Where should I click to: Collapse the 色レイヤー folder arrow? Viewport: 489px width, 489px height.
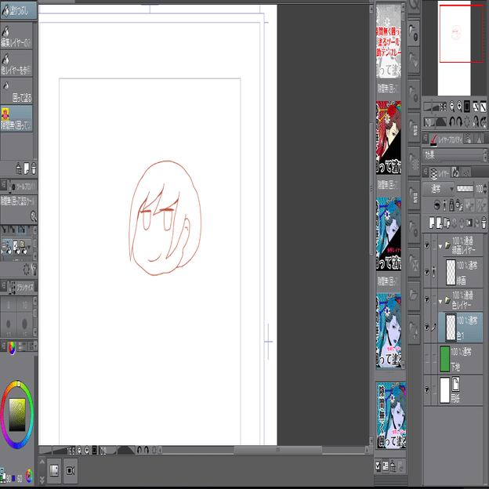[440, 301]
